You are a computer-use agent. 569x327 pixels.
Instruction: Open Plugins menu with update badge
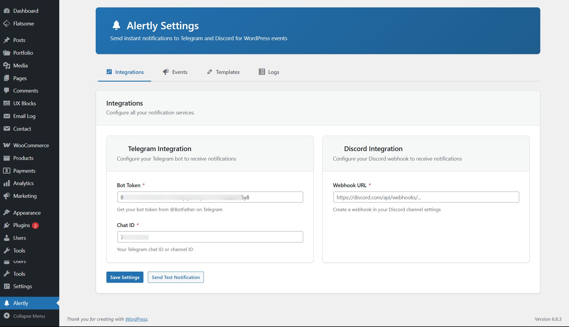coord(22,226)
